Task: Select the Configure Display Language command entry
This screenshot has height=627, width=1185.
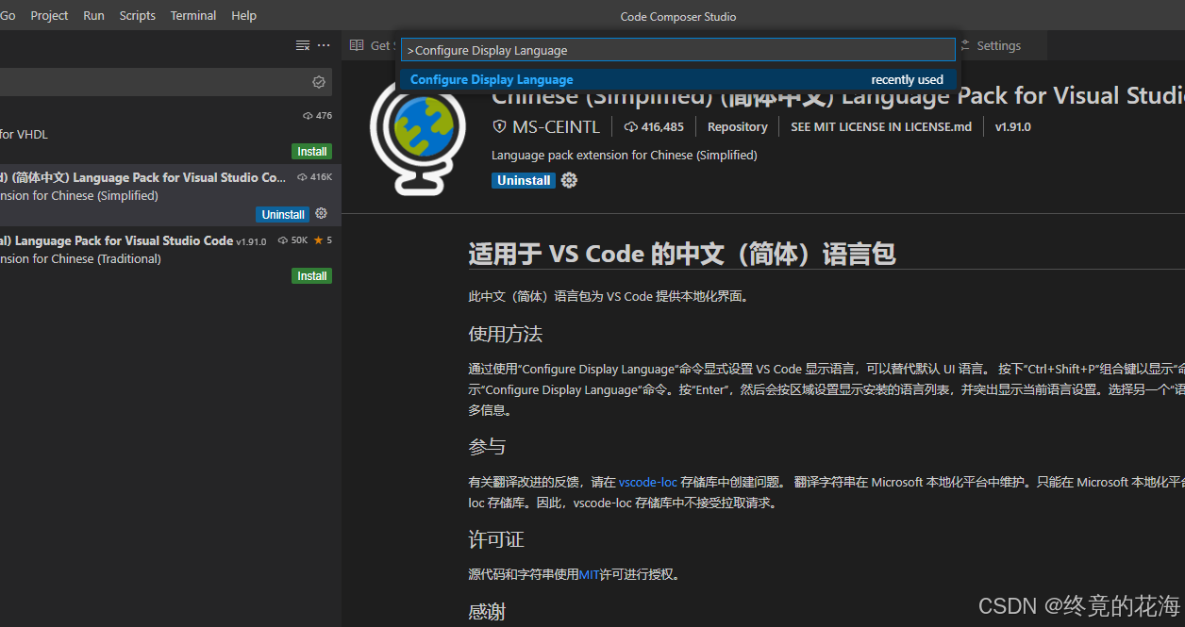Action: (x=678, y=80)
